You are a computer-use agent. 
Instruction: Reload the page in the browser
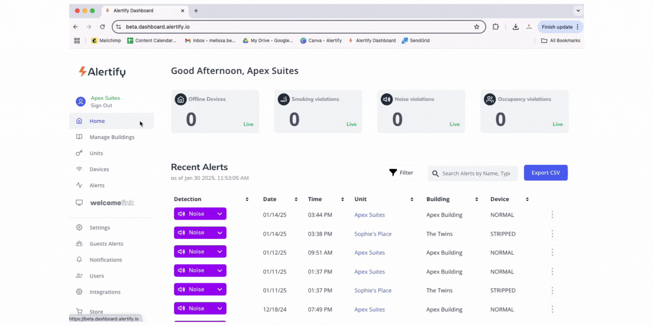102,27
